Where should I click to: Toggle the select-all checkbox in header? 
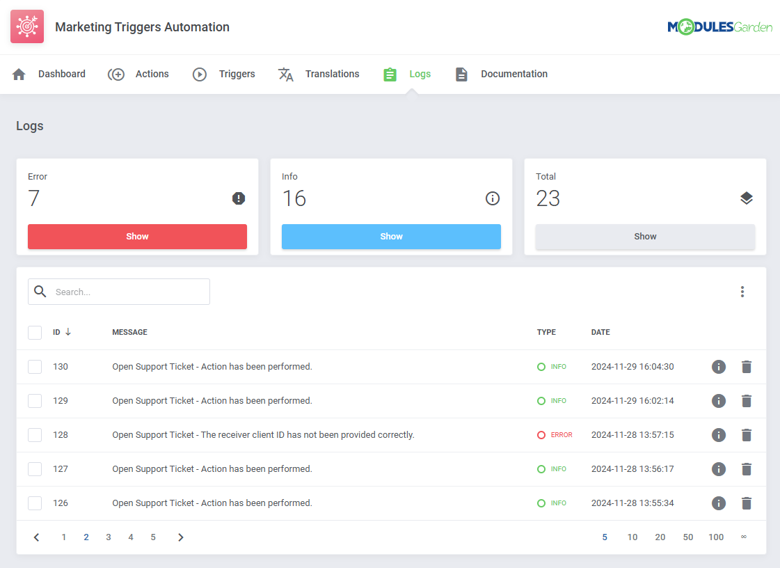[x=35, y=333]
